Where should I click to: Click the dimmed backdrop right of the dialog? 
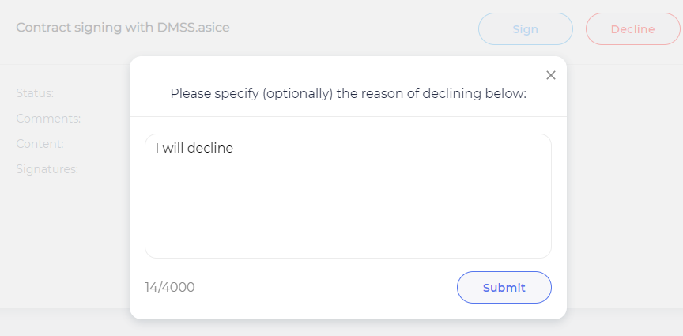625,198
